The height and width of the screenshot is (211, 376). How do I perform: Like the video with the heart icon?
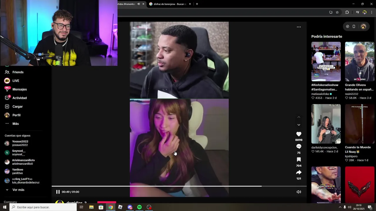(299, 134)
